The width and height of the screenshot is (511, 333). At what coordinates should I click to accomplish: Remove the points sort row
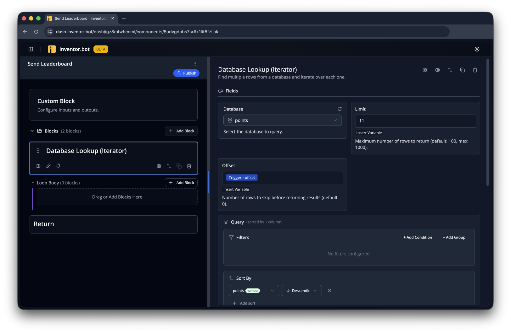[x=329, y=291]
